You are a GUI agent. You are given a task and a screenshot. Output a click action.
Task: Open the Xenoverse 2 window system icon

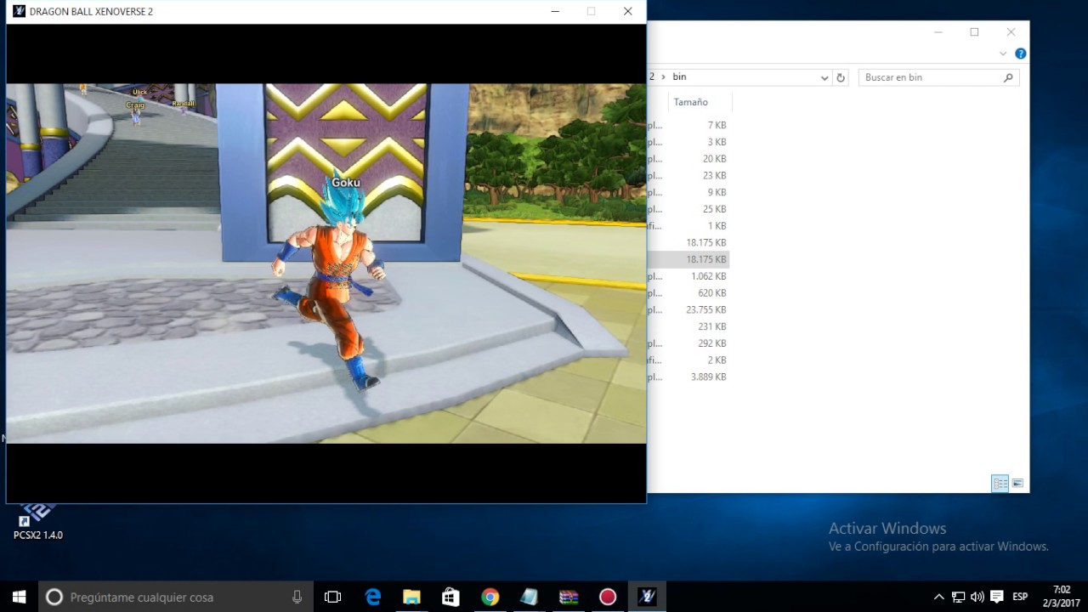(17, 12)
